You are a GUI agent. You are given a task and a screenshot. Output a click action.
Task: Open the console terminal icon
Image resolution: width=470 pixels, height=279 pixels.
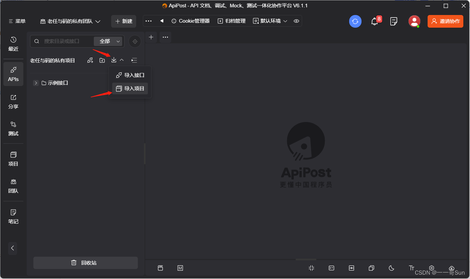tap(331, 268)
